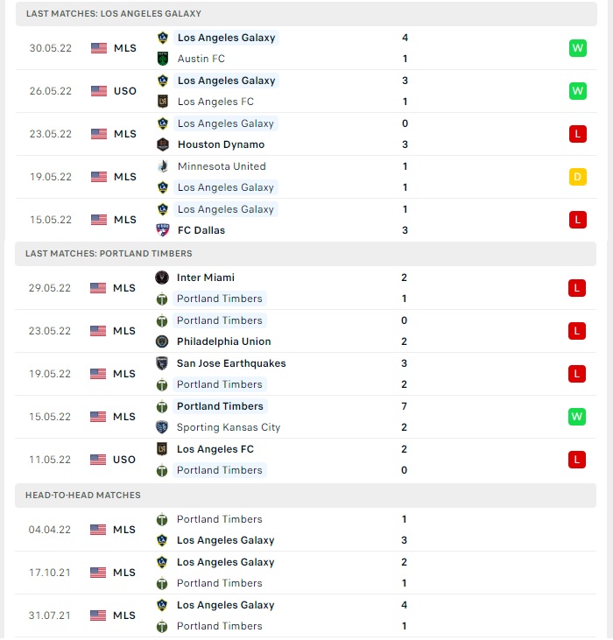Click the Philadelphia Union team logo
The image size is (613, 640).
162,341
